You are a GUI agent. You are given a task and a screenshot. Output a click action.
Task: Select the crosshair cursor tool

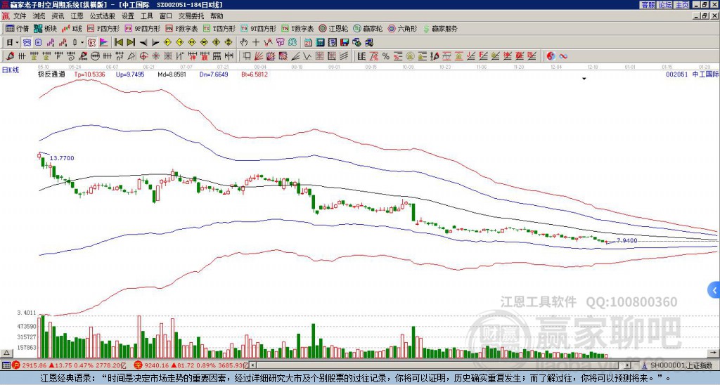click(x=256, y=43)
